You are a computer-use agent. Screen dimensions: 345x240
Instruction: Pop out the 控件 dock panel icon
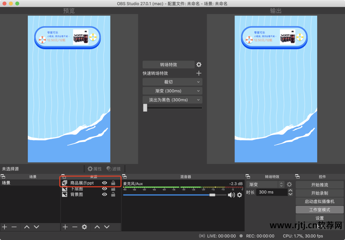click(297, 176)
